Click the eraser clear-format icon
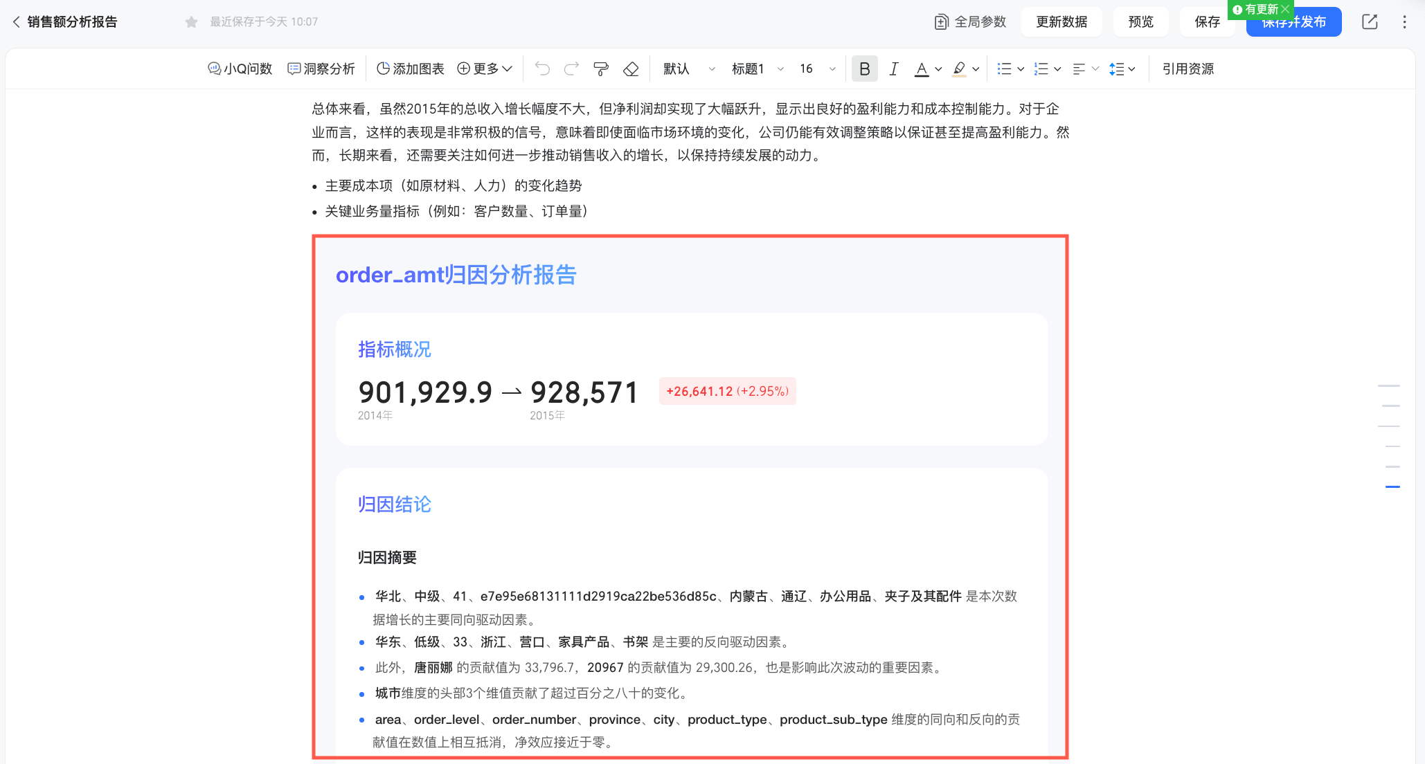Screen dimensions: 1425x764 point(631,69)
